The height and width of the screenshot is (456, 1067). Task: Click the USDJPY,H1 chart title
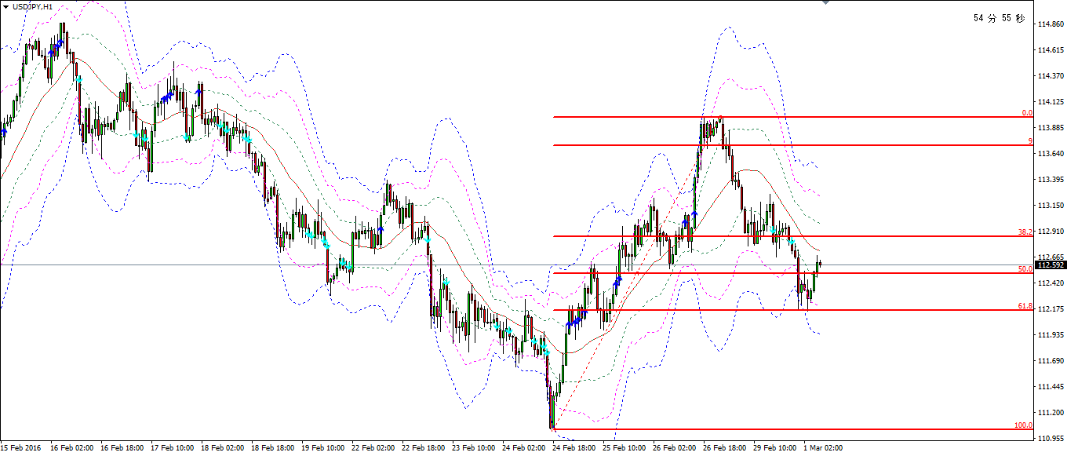coord(33,6)
